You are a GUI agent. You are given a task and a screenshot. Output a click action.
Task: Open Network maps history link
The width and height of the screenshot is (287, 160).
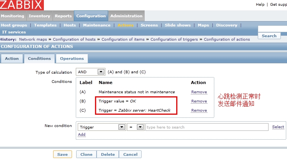33,40
